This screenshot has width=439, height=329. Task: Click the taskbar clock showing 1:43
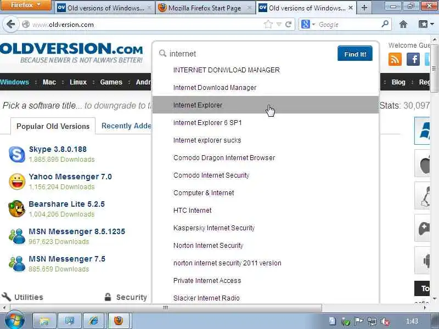[412, 321]
